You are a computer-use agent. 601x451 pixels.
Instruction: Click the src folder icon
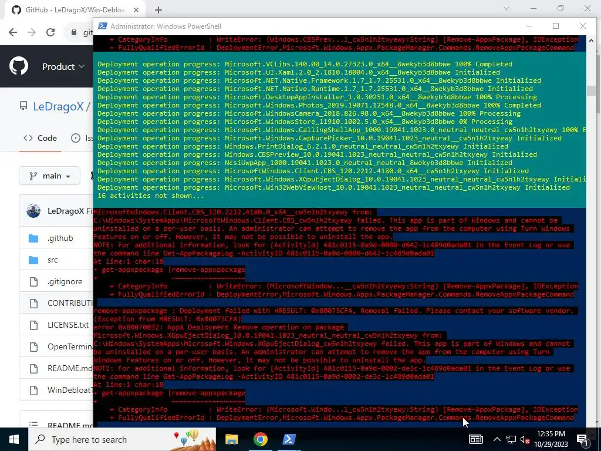[33, 260]
